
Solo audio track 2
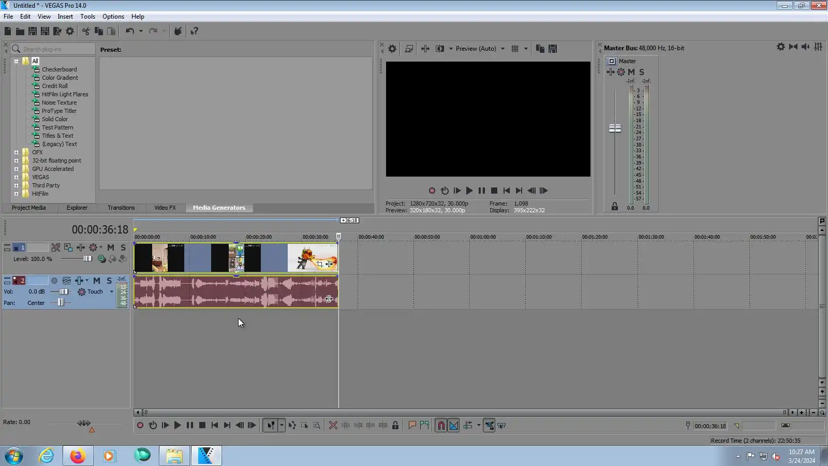tap(109, 281)
